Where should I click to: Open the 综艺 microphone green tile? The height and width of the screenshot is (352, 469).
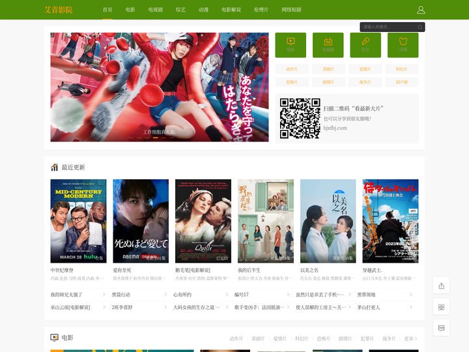point(365,45)
